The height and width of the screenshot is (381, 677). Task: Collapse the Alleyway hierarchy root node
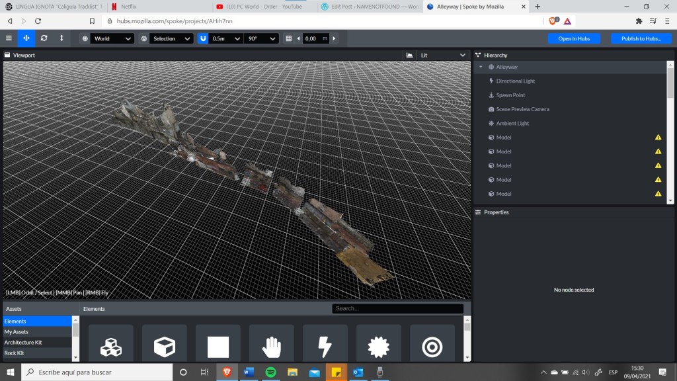(x=481, y=67)
